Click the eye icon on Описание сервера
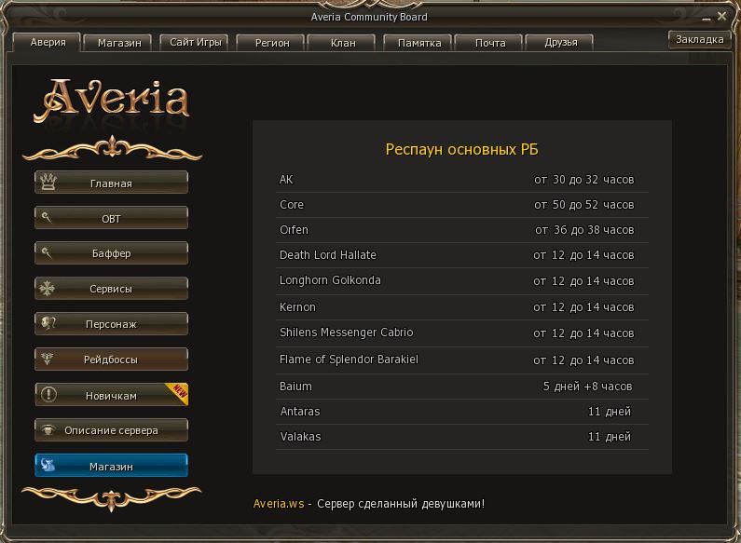 click(x=48, y=430)
